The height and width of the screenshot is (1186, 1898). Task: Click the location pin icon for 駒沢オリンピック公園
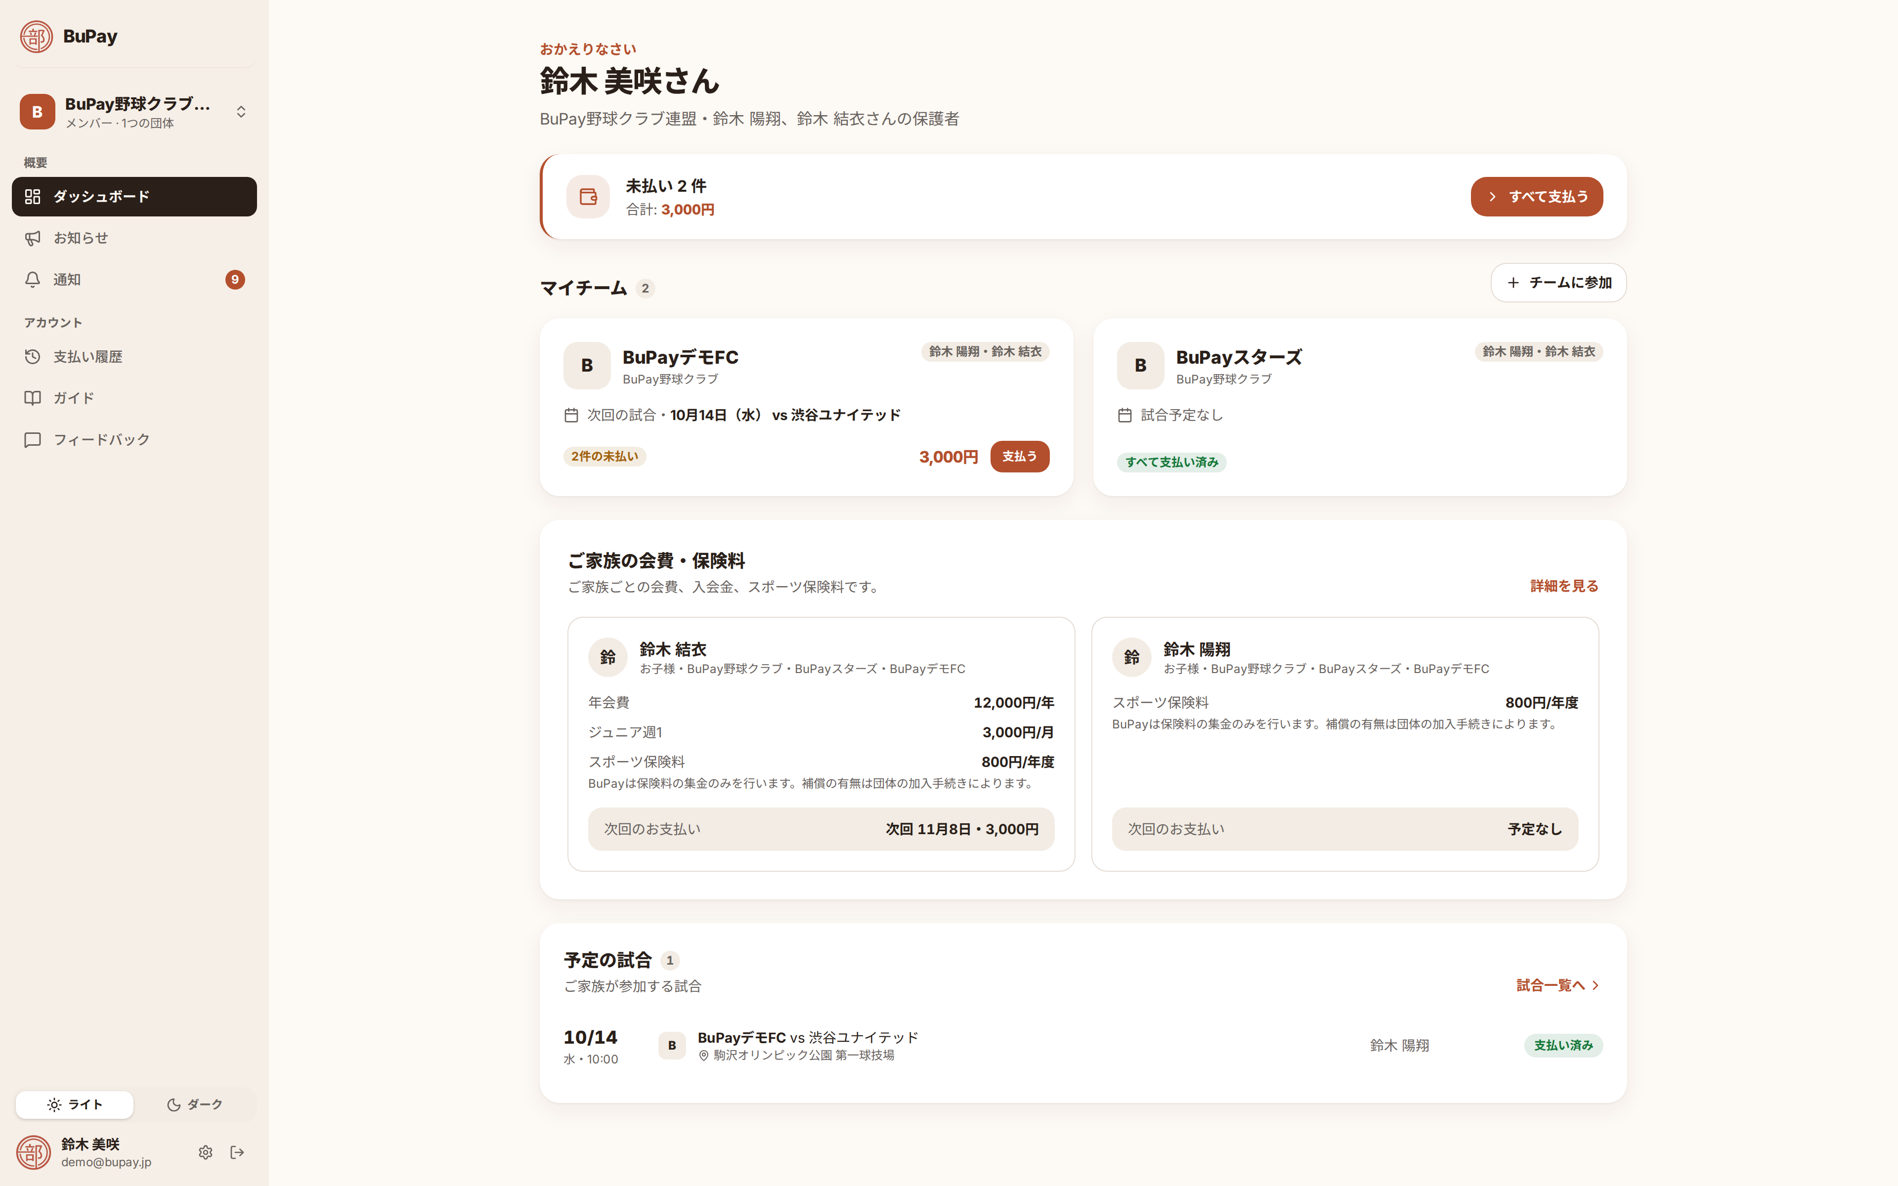(x=703, y=1056)
